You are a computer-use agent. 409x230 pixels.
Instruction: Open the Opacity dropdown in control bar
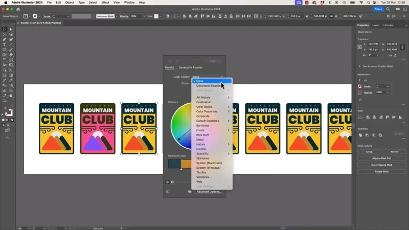coord(144,16)
